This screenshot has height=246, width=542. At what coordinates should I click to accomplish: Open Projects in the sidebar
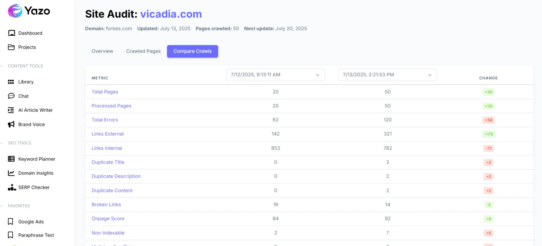click(x=27, y=47)
